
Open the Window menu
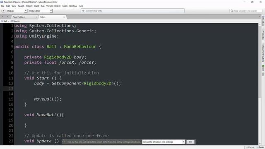coord(73,6)
